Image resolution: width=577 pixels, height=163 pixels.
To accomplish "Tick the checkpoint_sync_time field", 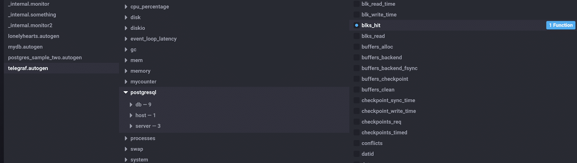I will click(x=357, y=100).
